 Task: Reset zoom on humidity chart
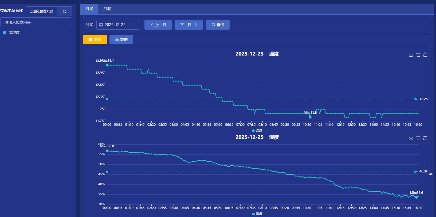click(x=425, y=138)
